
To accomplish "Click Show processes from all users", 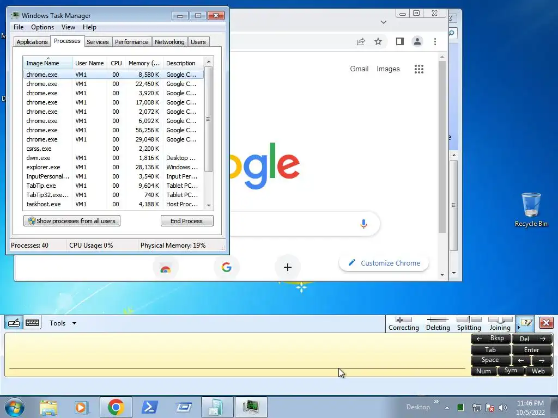I will coord(72,221).
